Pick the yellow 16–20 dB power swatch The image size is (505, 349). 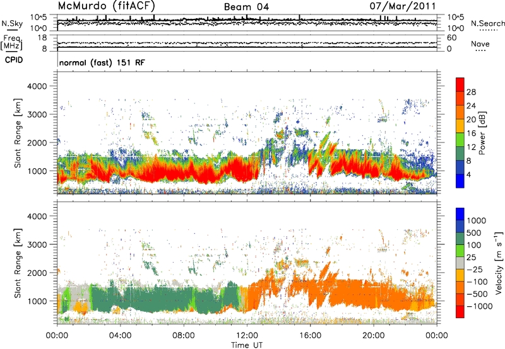pyautogui.click(x=460, y=126)
